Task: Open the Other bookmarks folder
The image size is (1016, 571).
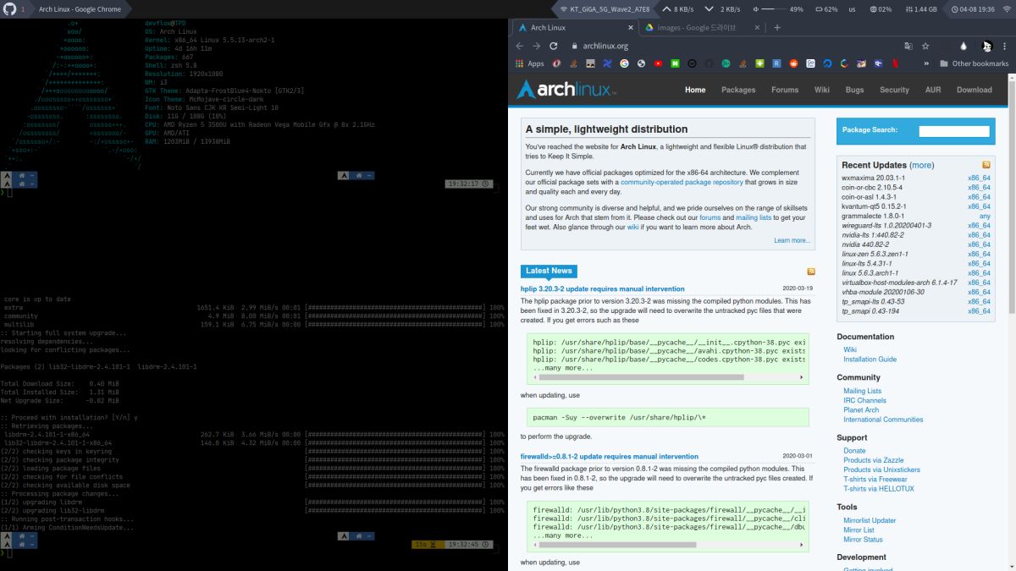Action: click(974, 63)
